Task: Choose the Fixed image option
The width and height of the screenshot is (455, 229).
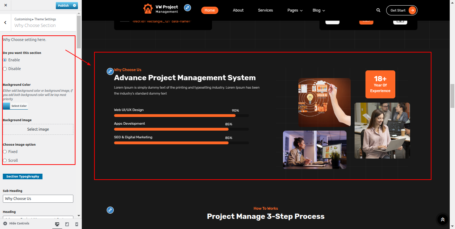Action: [x=5, y=152]
